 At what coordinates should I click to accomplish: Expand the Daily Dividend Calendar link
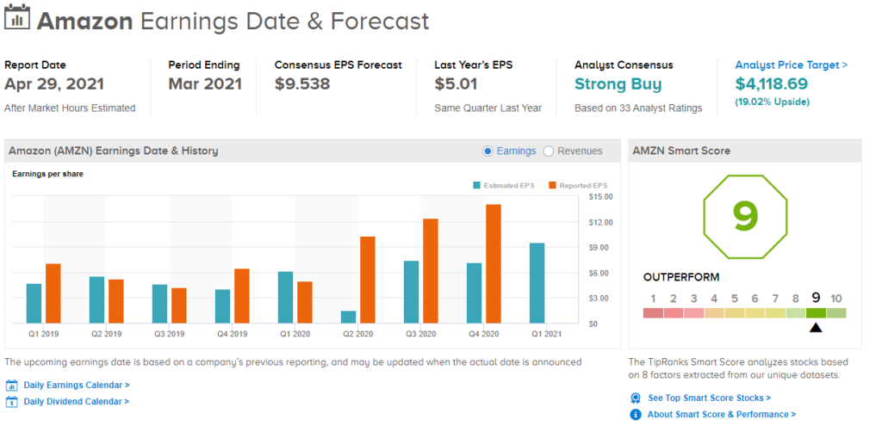coord(77,402)
